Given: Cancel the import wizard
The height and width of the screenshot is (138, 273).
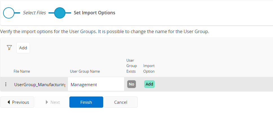Looking at the screenshot, I should click(120, 102).
